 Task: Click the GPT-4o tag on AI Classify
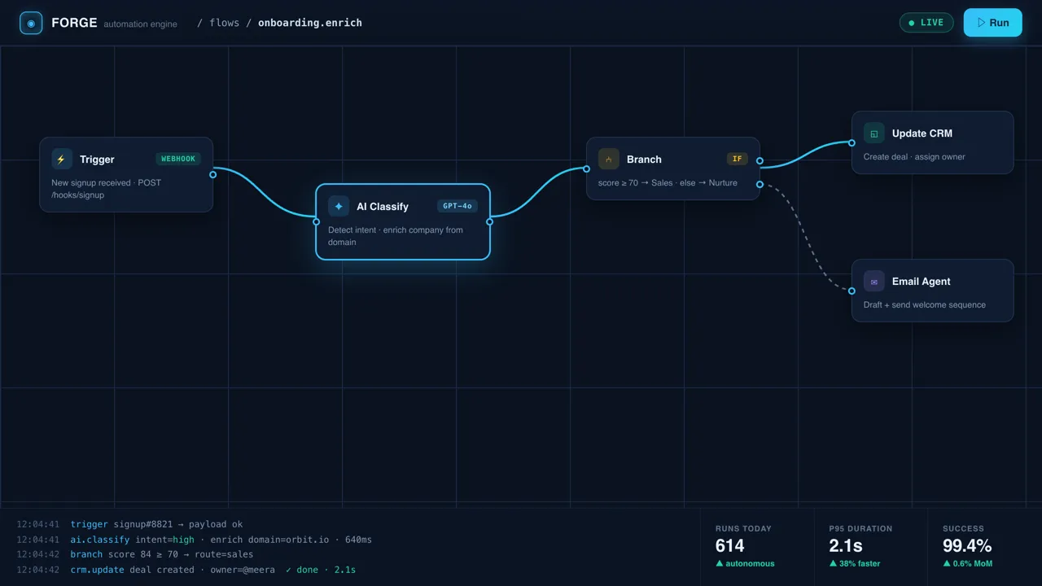[458, 206]
